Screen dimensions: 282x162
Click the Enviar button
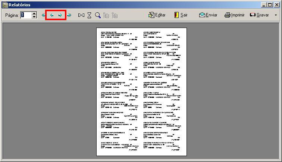point(208,15)
